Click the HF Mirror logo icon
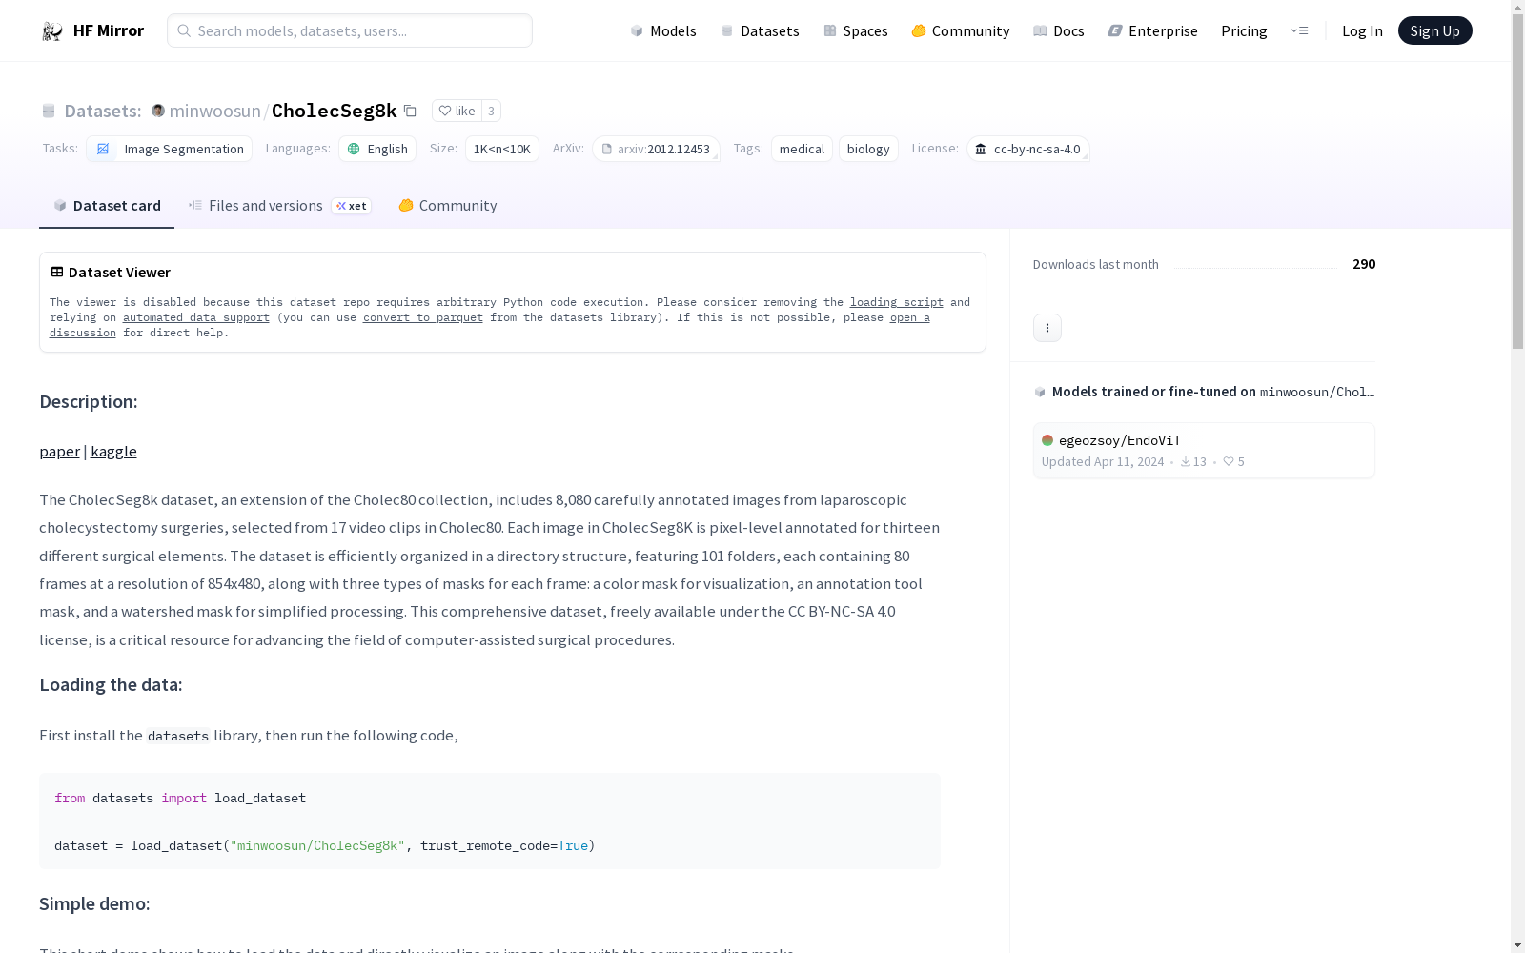 tap(52, 31)
